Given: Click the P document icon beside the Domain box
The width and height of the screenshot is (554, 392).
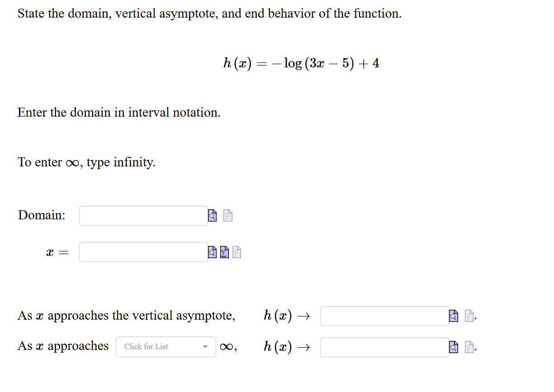Looking at the screenshot, I should click(x=227, y=216).
